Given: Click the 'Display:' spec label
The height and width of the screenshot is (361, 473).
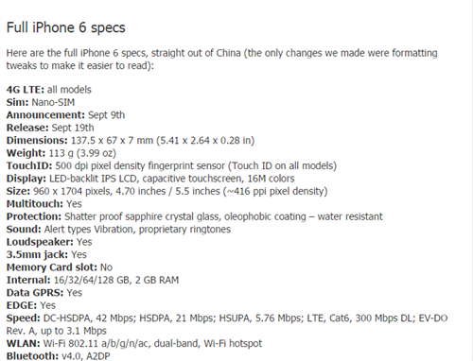Looking at the screenshot, I should pyautogui.click(x=26, y=179).
